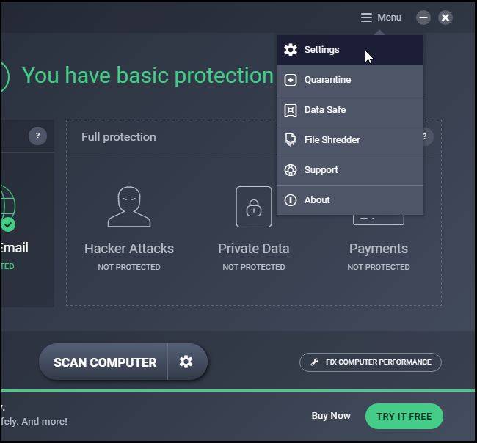Click the Data Safe vault icon

click(291, 110)
